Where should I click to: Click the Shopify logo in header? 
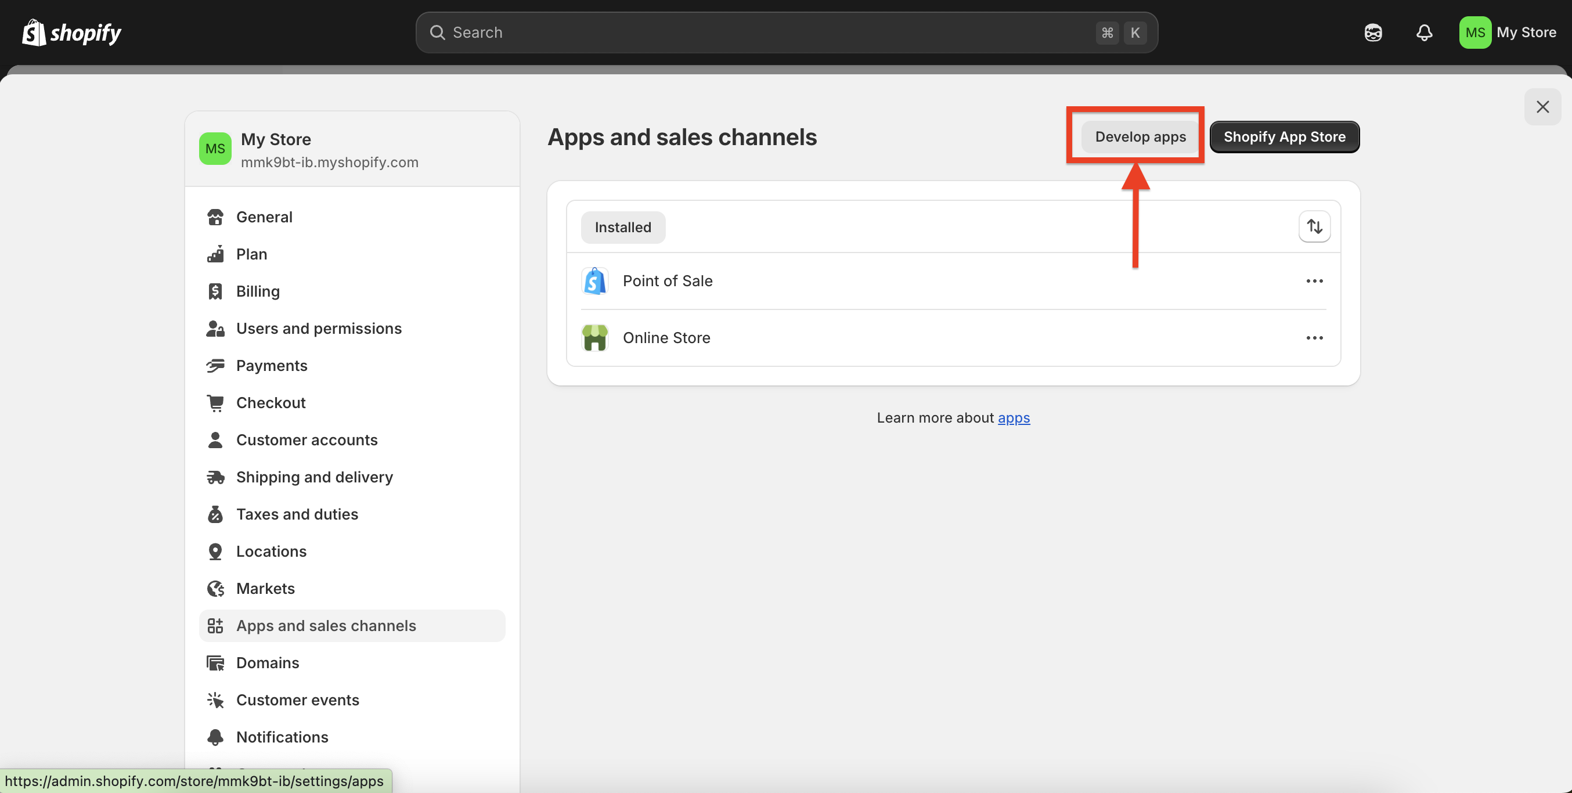coord(72,33)
